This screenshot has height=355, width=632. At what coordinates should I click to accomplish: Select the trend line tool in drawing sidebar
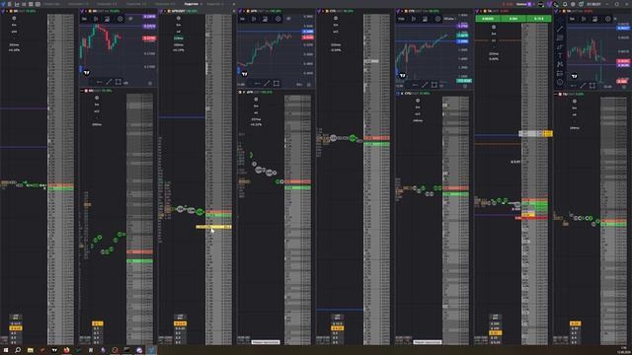pyautogui.click(x=560, y=29)
